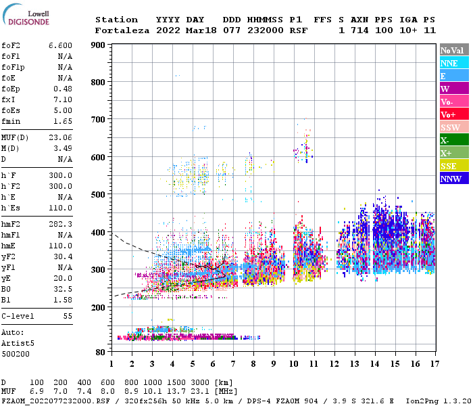Select the E blue legend swatch
The height and width of the screenshot is (406, 473).
pyautogui.click(x=454, y=75)
